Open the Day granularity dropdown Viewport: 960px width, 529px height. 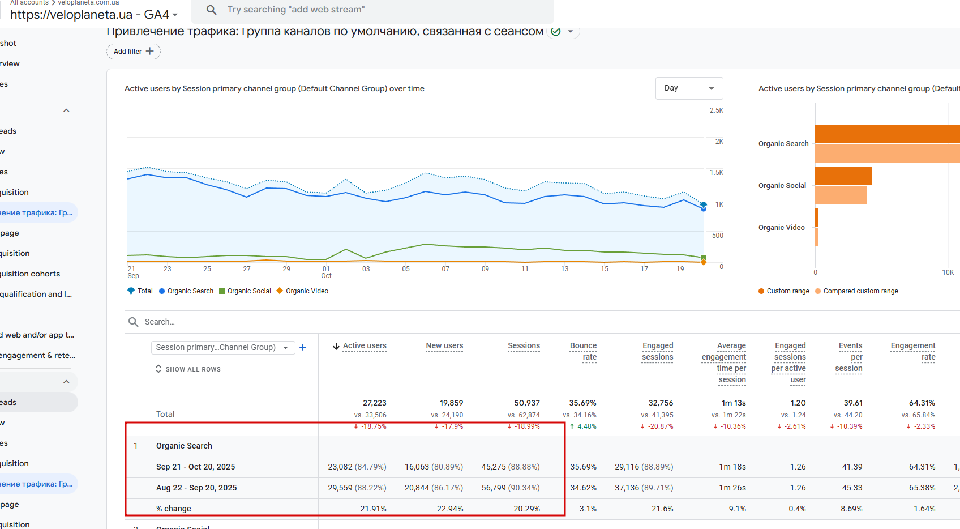[x=689, y=88]
